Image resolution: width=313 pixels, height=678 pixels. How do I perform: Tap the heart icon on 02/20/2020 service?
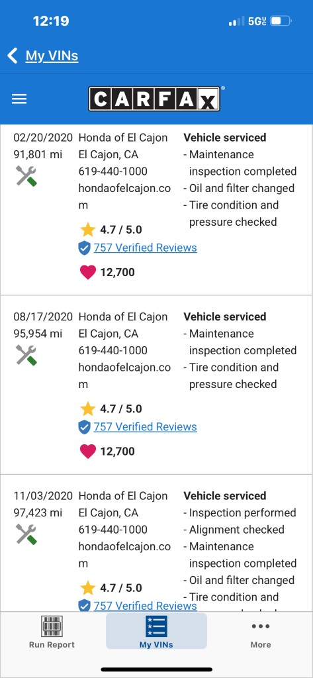(x=88, y=272)
